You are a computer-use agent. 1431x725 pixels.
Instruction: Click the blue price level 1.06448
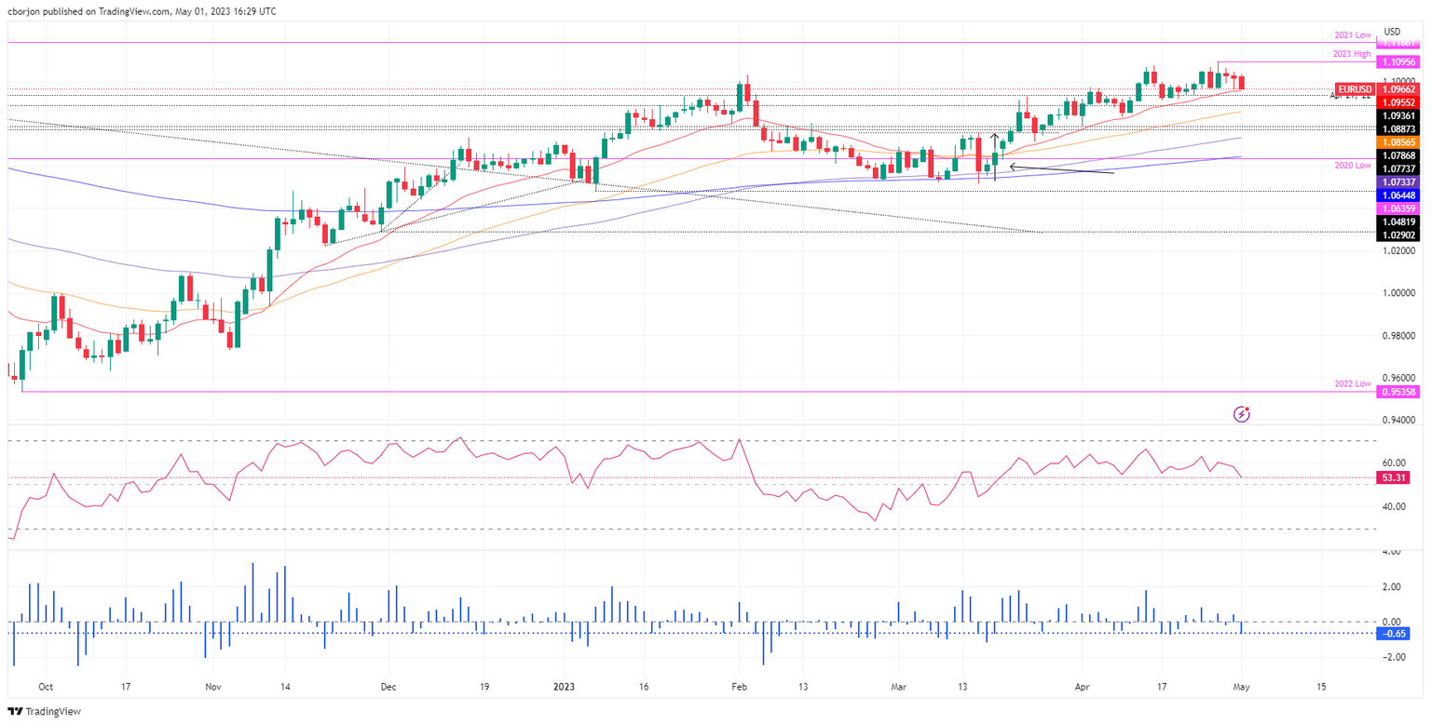click(1397, 195)
